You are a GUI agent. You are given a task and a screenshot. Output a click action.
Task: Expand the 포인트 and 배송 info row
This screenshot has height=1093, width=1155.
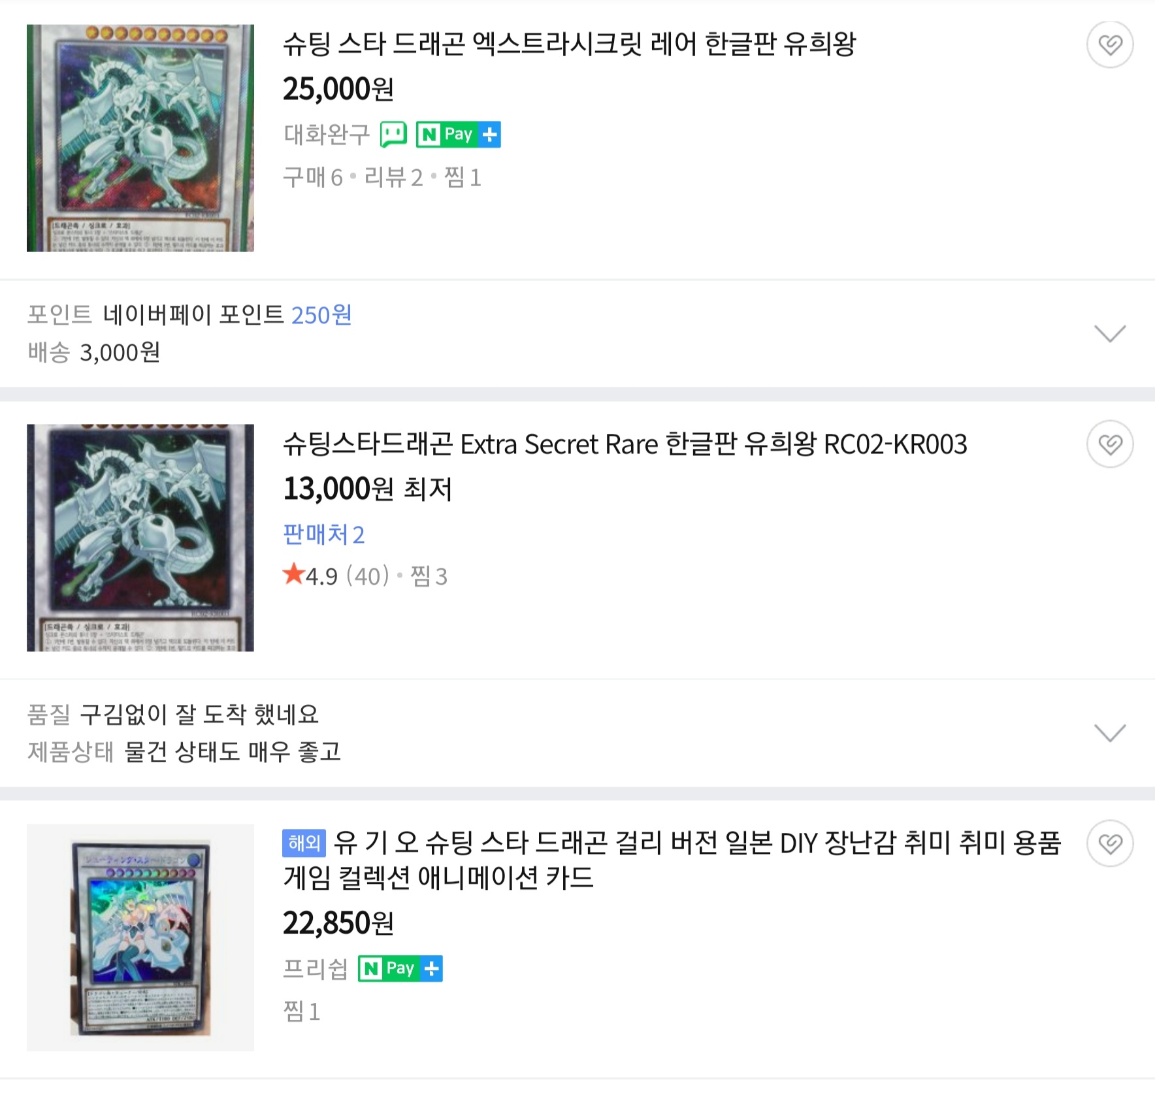tap(577, 334)
